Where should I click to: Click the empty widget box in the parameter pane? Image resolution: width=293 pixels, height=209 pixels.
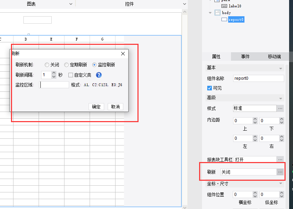coord(38,20)
